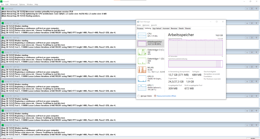Image resolution: width=260 pixels, height=139 pixels.
Task: Switch to the Autostart tab
Action: (166, 29)
